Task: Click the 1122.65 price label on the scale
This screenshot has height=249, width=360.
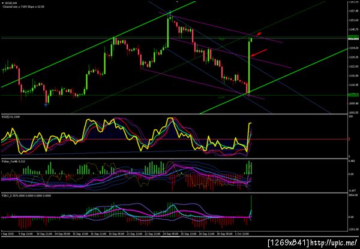Action: (353, 66)
